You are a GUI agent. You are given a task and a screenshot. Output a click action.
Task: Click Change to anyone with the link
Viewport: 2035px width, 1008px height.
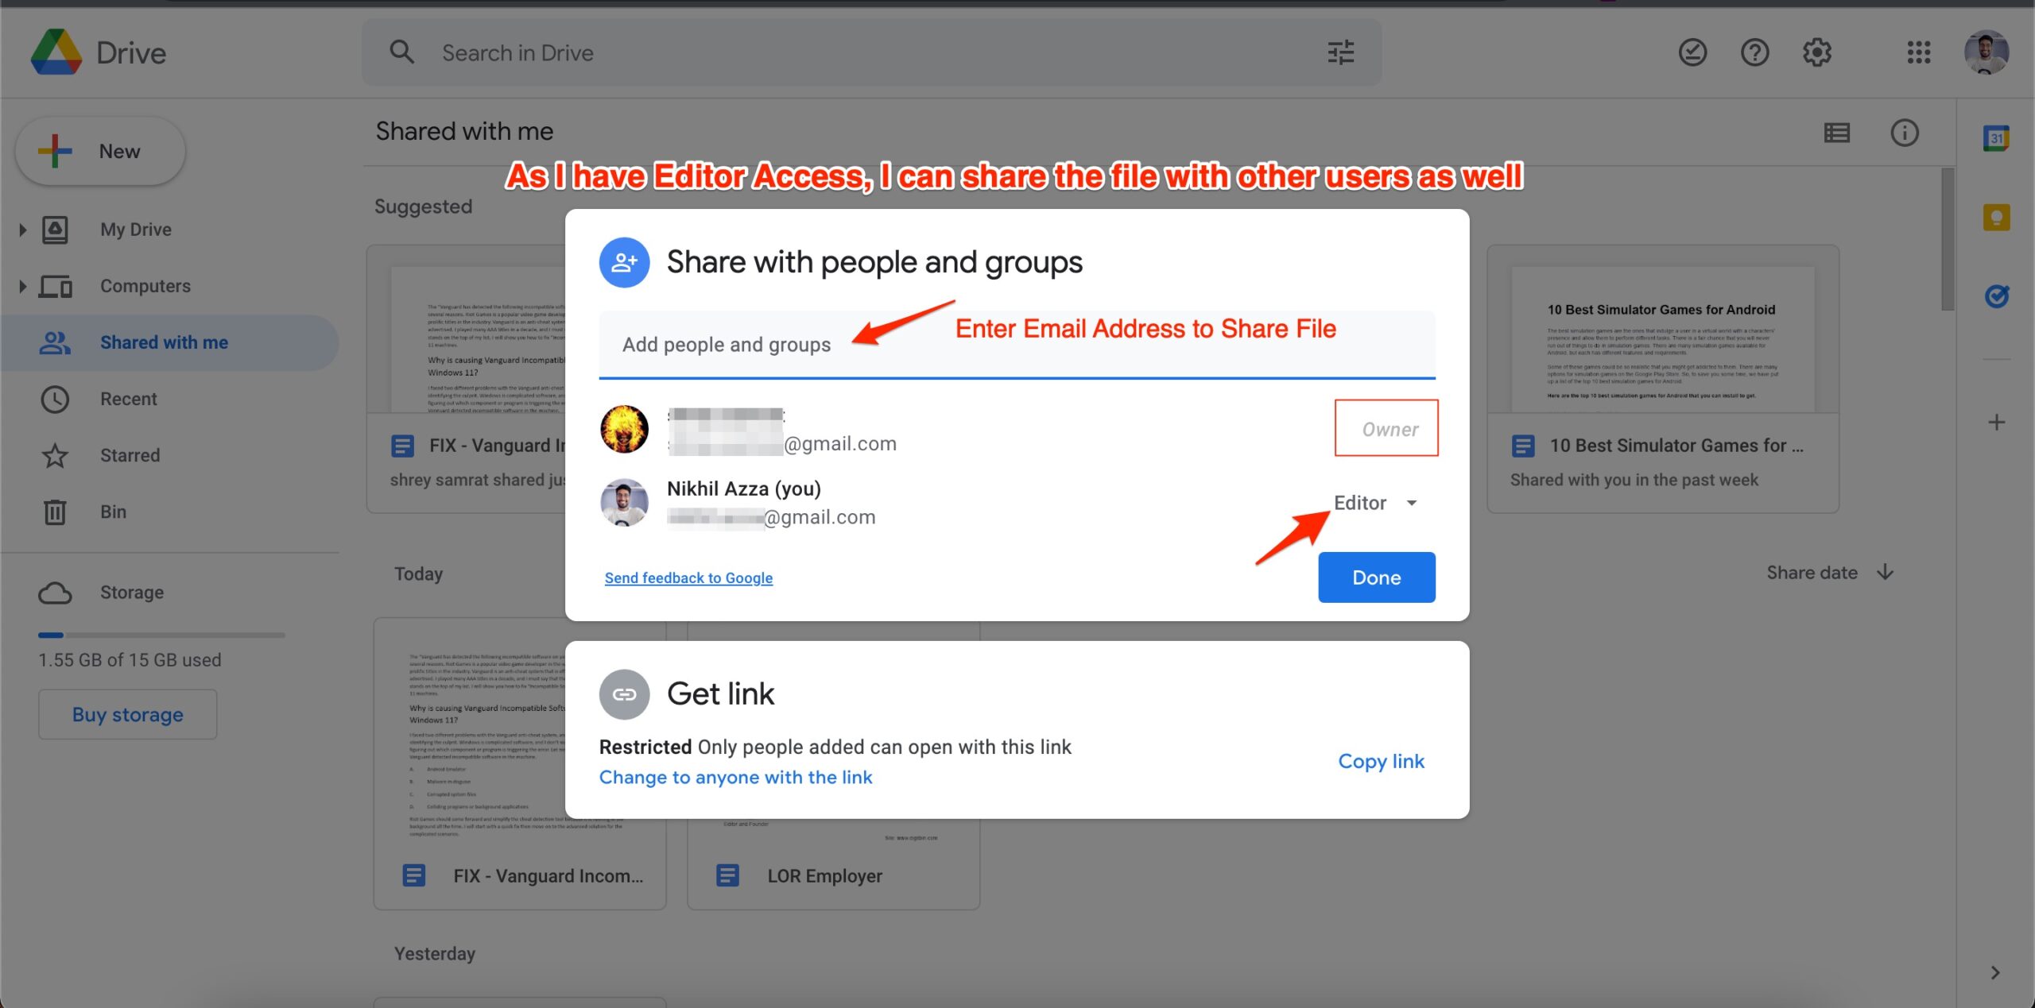point(735,776)
